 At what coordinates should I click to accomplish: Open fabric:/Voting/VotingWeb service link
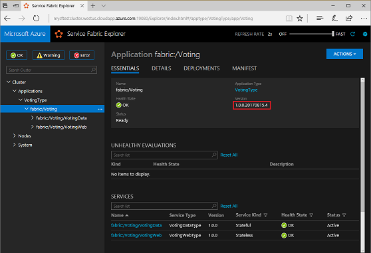(136, 235)
